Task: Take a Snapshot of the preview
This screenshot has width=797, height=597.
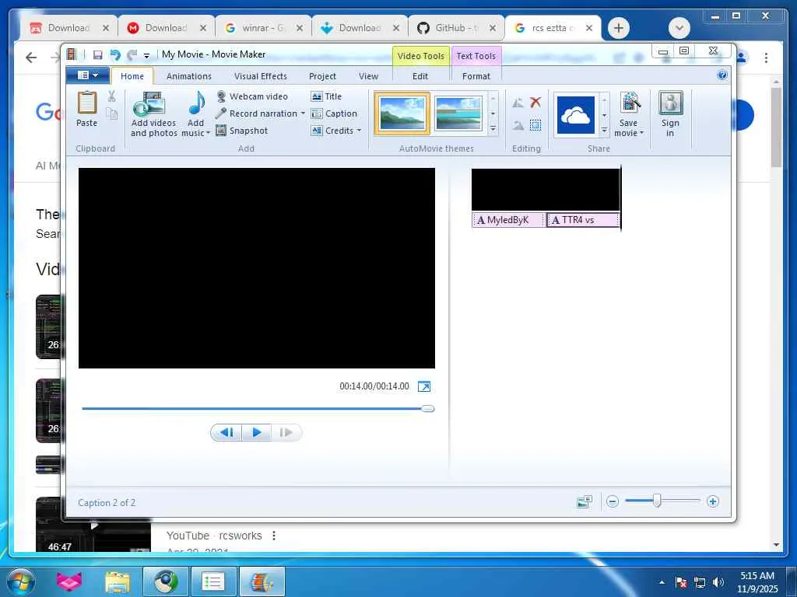Action: tap(242, 131)
